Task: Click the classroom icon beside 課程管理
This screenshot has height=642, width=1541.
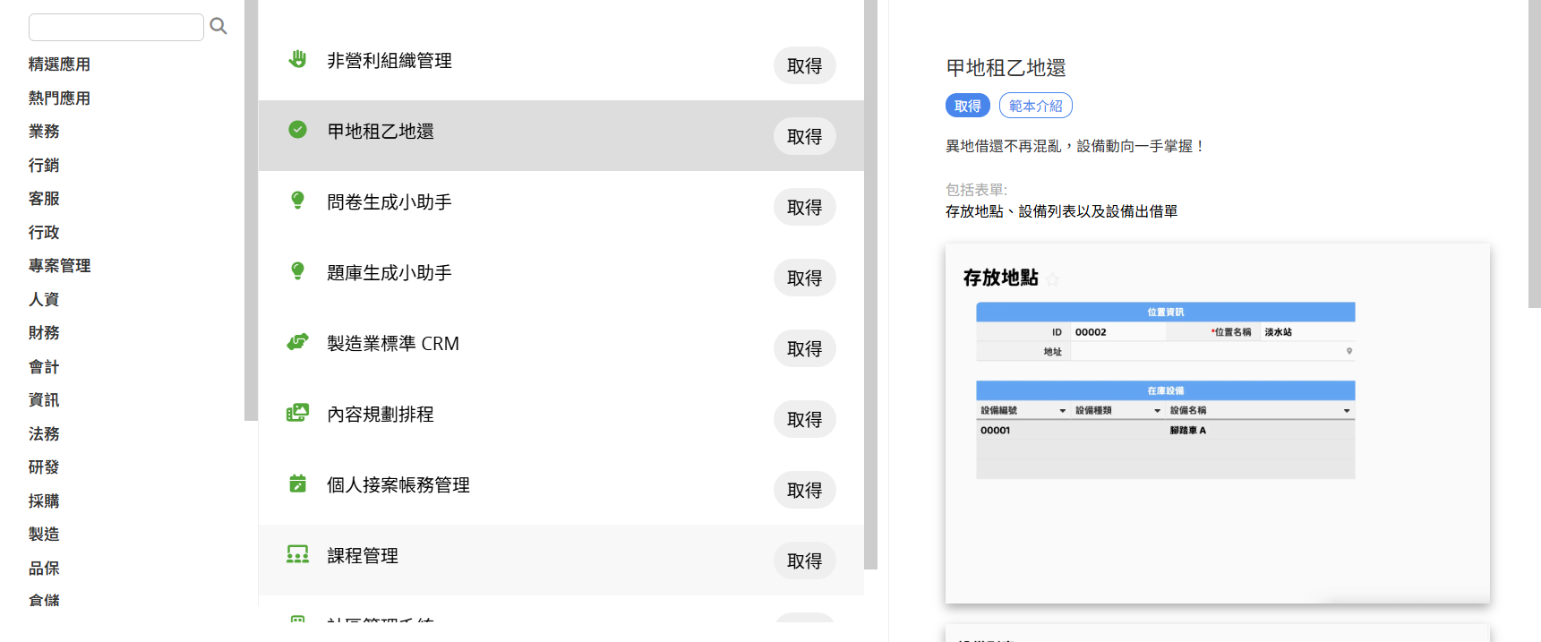Action: (297, 554)
